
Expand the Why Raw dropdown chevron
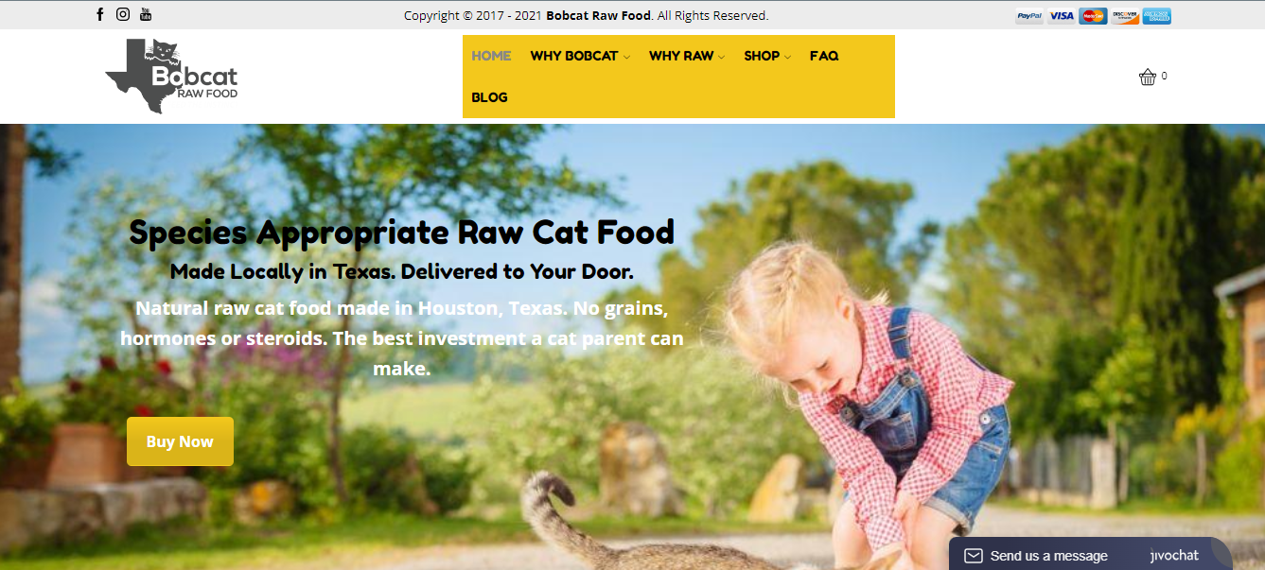click(721, 57)
